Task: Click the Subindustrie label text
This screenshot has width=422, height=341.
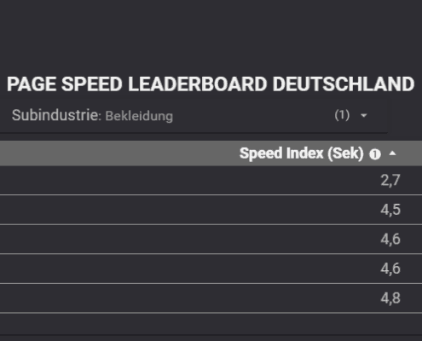Action: (x=56, y=115)
